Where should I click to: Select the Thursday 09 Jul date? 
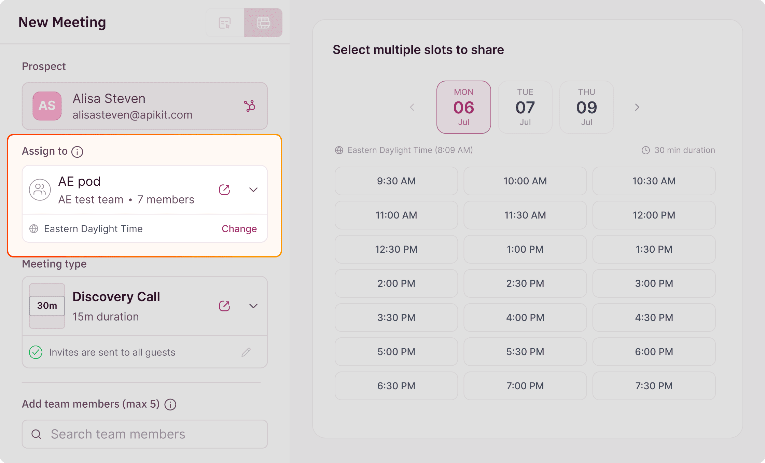pos(587,107)
